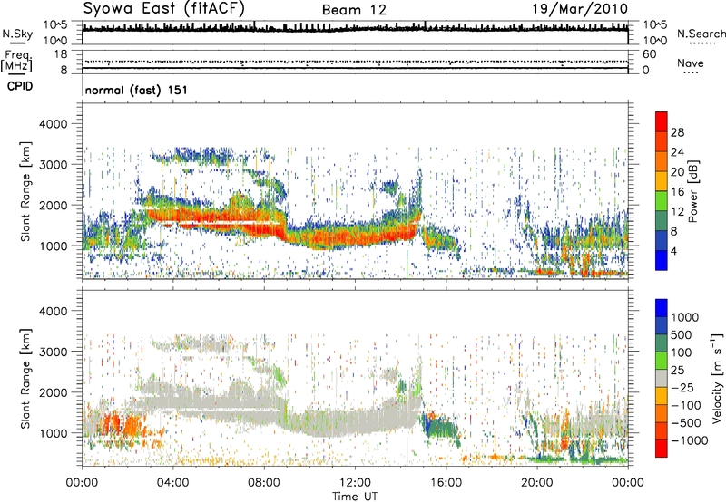Click the '3000' tick on the velocity plot
The image size is (726, 502).
(x=54, y=352)
